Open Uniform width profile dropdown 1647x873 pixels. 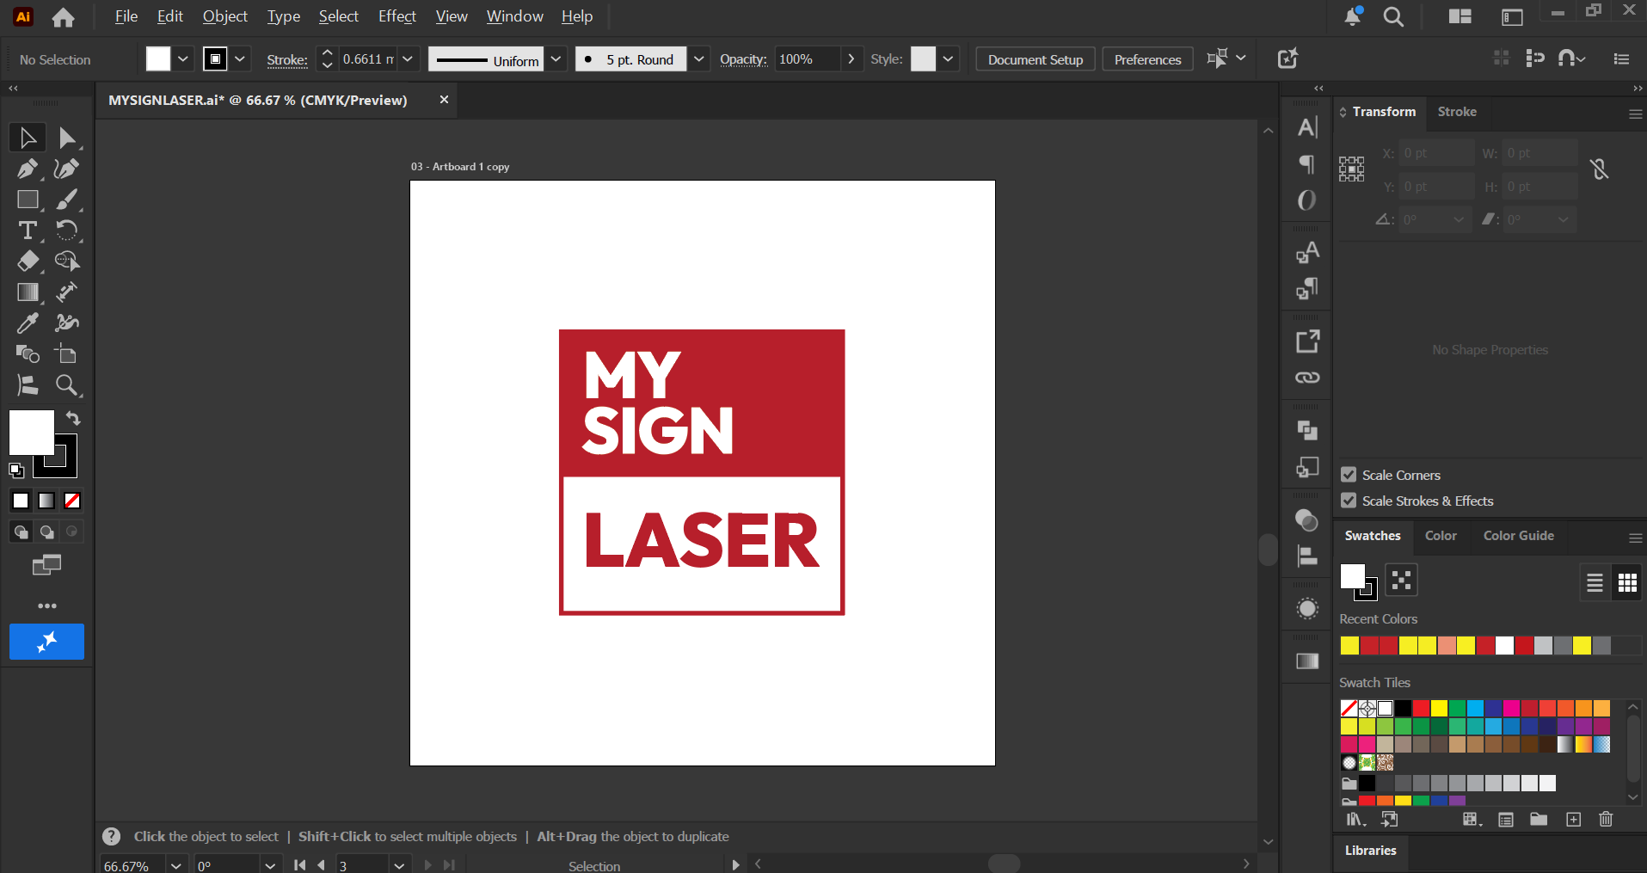point(556,59)
